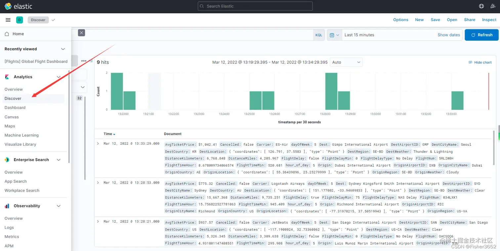Screen dimensions: 500x251
Task: Click the green D space avatar
Action: 20,20
